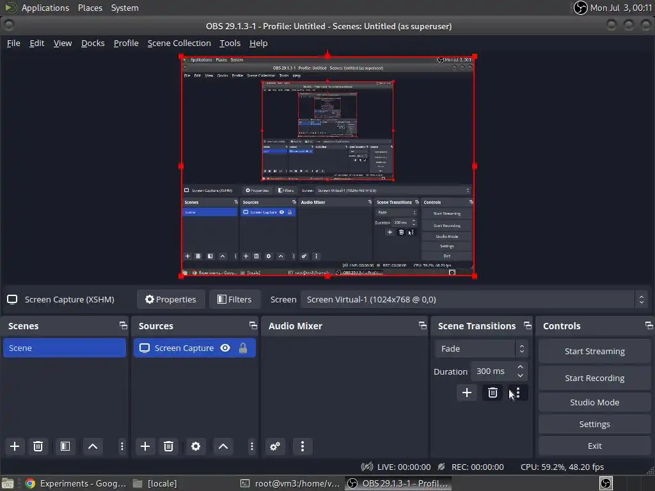The image size is (655, 491).
Task: Open the Fade transition dropdown
Action: 480,348
